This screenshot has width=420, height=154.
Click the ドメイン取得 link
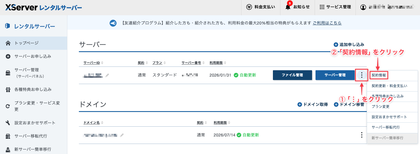tap(313, 104)
